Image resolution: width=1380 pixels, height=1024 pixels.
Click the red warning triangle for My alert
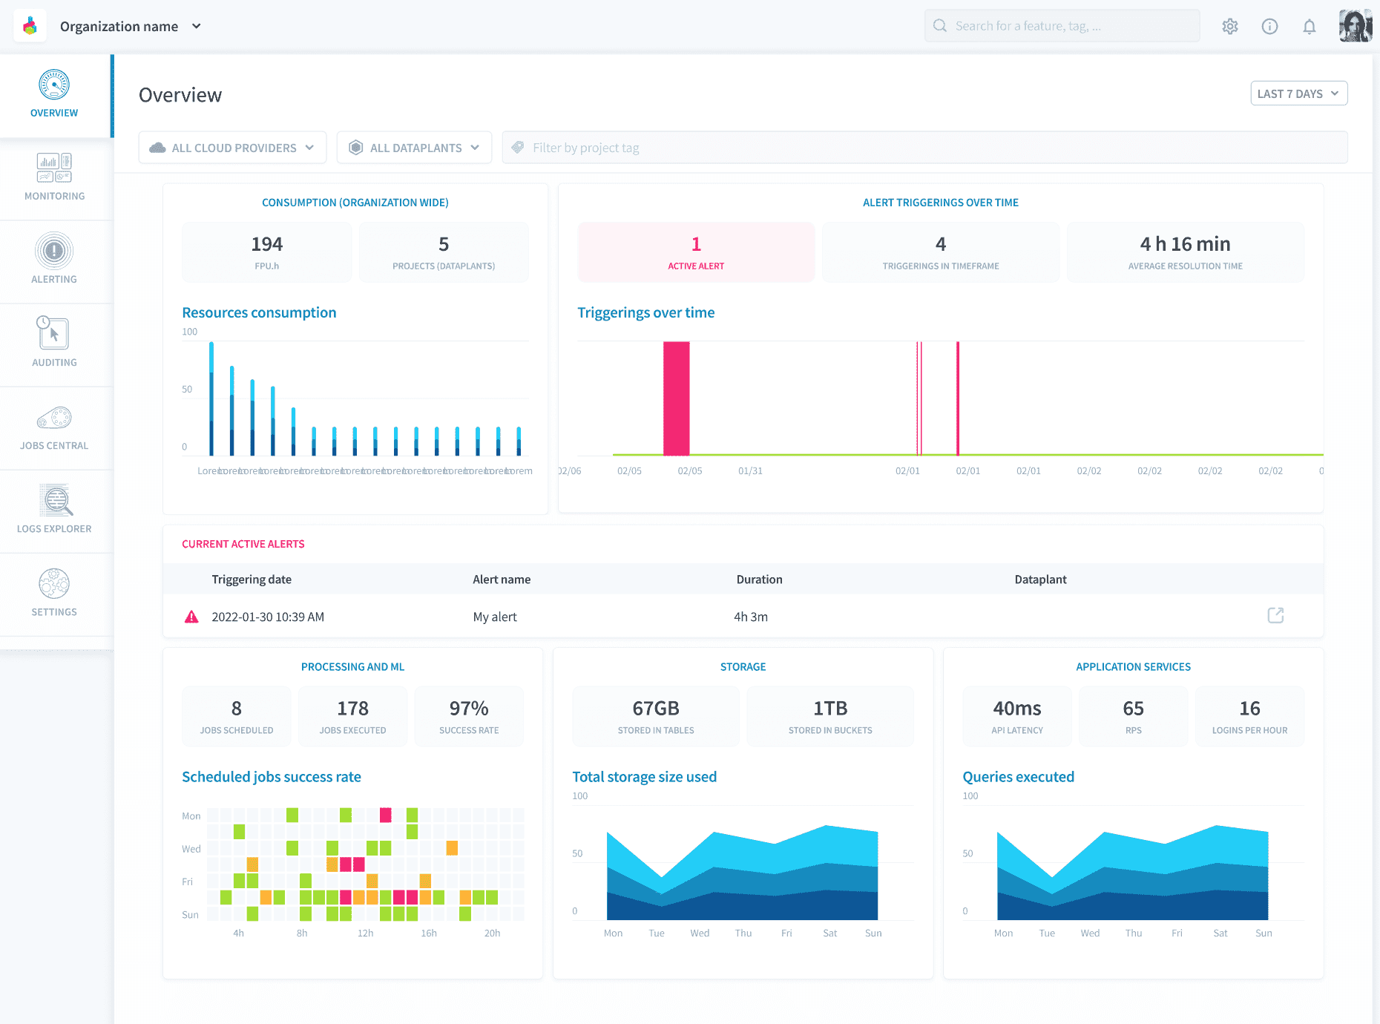[x=191, y=617]
